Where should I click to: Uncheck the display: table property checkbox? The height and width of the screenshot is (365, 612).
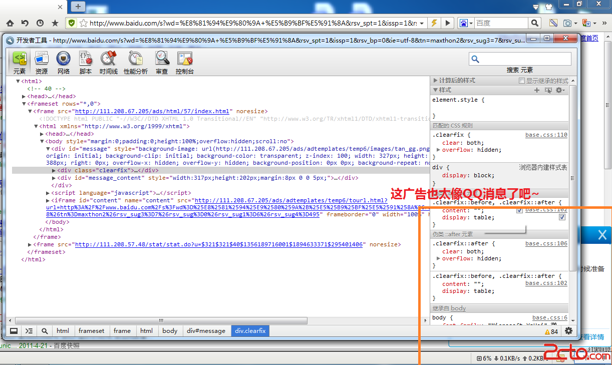(562, 217)
